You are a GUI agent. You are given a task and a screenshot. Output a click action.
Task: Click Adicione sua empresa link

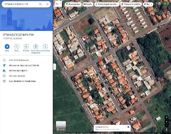18,70
